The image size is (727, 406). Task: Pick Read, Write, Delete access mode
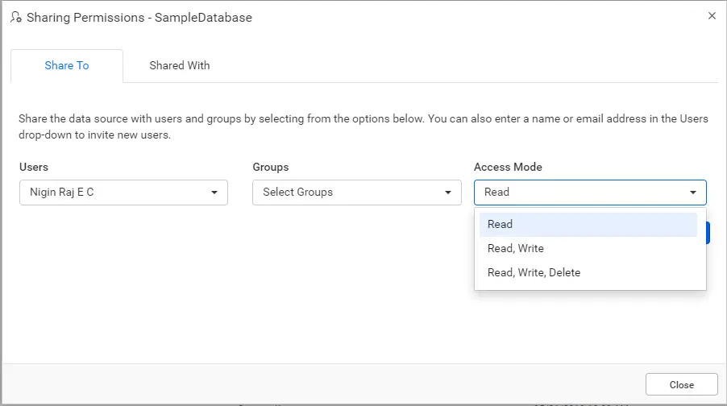(x=534, y=273)
